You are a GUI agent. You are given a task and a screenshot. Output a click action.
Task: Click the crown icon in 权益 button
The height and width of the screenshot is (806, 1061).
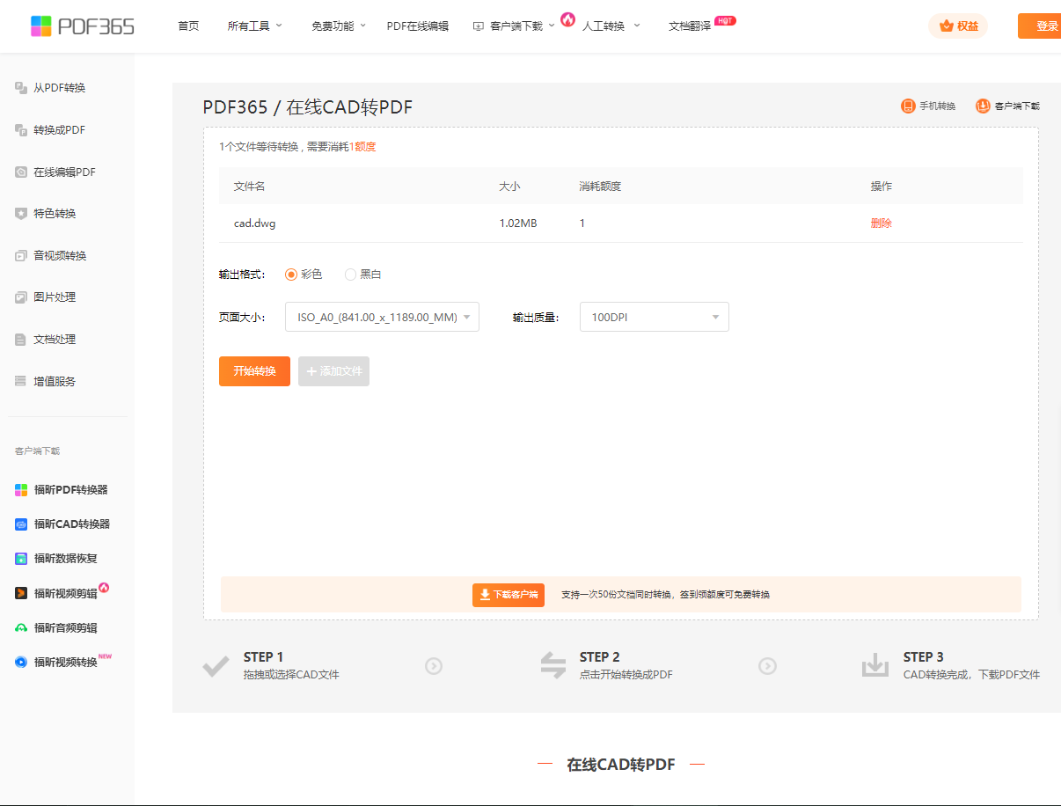point(947,26)
